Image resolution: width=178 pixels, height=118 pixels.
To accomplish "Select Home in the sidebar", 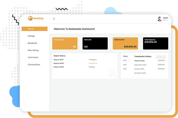I will (34, 29).
